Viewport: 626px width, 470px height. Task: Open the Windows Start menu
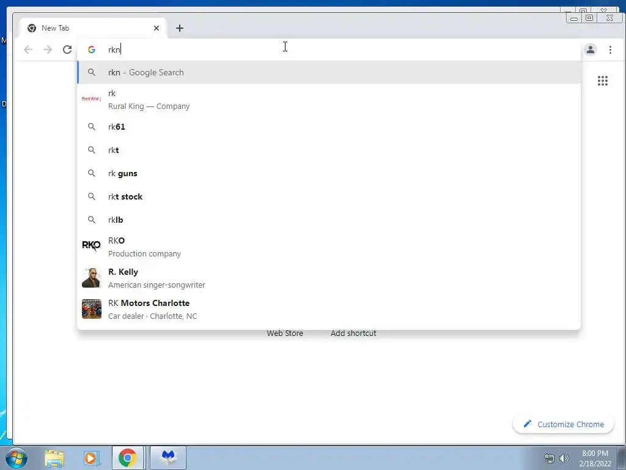pyautogui.click(x=17, y=458)
